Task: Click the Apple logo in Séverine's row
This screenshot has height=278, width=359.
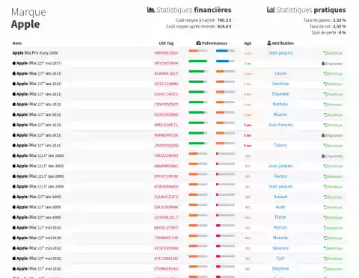Action: (14, 248)
